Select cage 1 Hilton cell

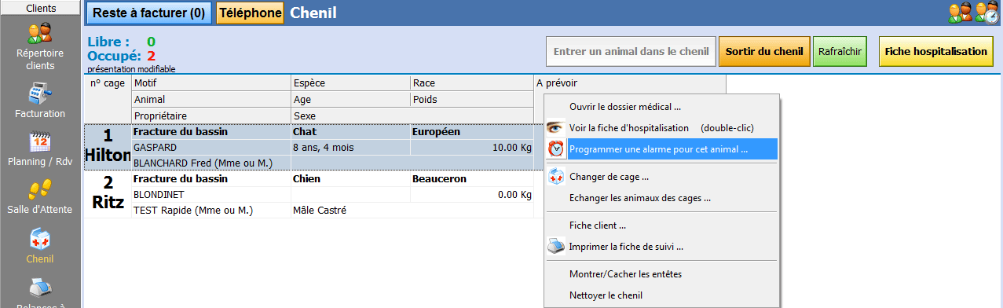(x=108, y=147)
